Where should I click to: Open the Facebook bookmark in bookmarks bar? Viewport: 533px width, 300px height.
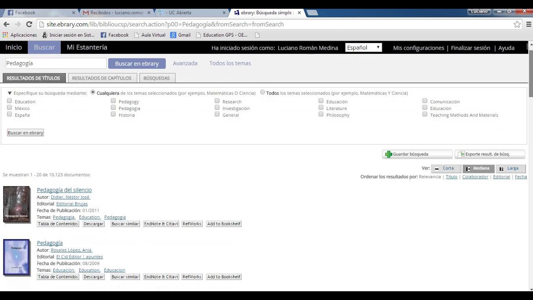[115, 35]
